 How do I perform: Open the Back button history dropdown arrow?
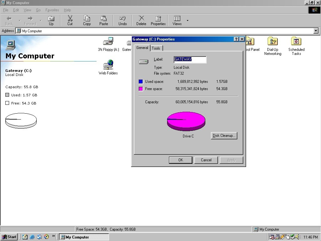[x=20, y=20]
